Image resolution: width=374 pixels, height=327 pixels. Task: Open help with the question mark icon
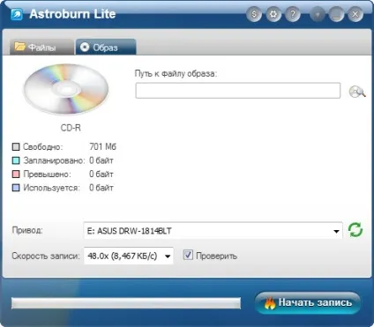click(x=293, y=14)
